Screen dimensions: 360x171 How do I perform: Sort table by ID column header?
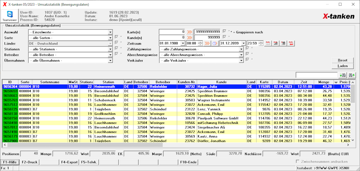click(10, 82)
